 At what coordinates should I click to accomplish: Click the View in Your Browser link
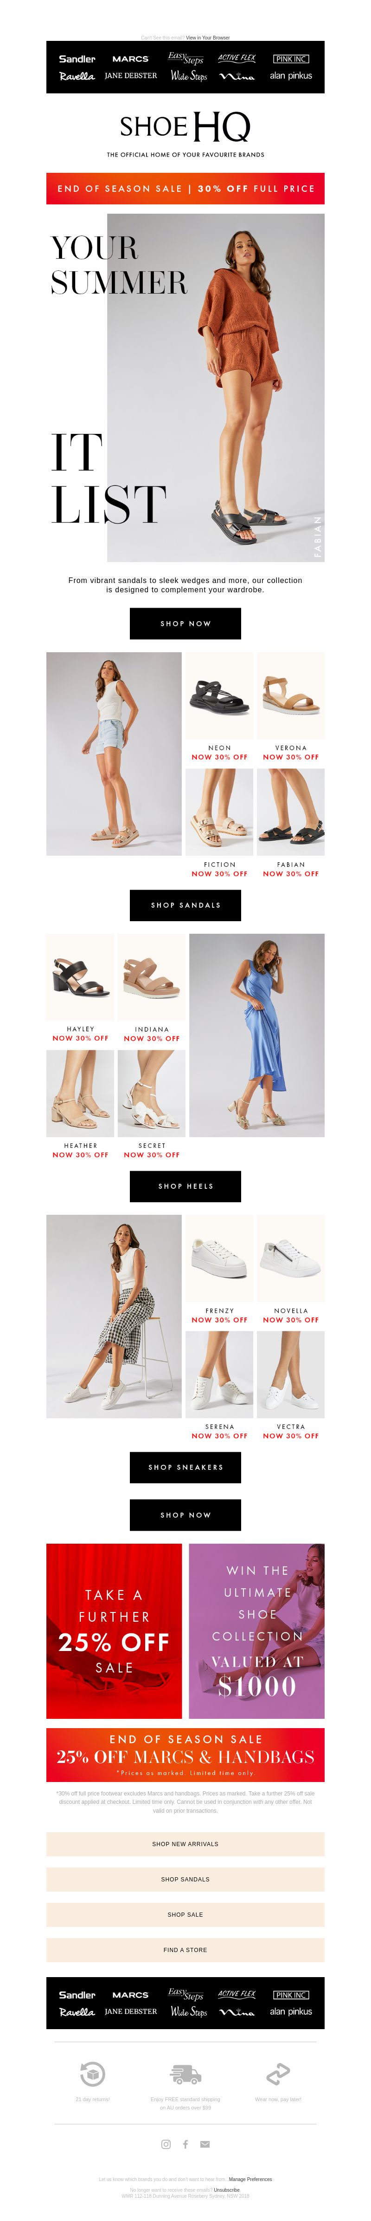pos(208,38)
